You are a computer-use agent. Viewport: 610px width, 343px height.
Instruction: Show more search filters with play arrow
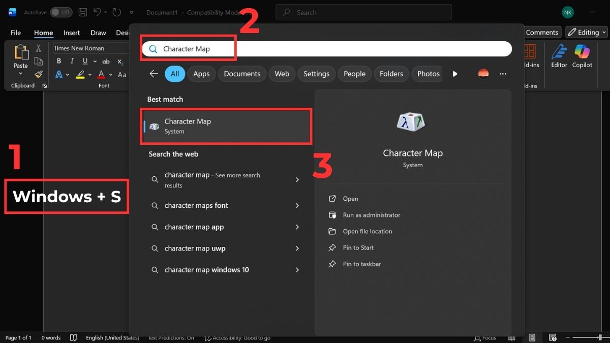(455, 74)
